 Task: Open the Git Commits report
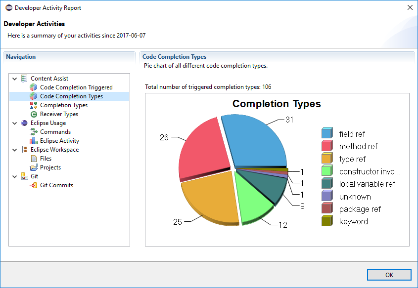click(x=56, y=185)
